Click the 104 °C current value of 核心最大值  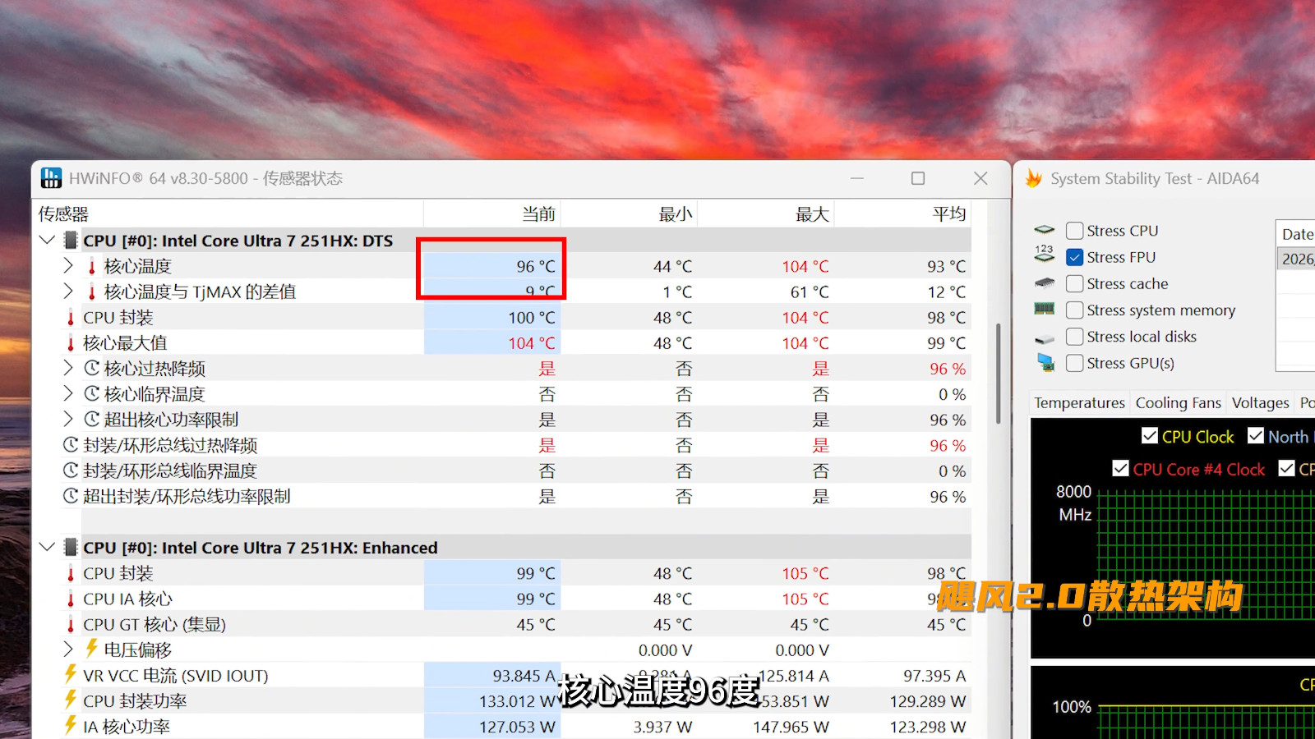531,343
